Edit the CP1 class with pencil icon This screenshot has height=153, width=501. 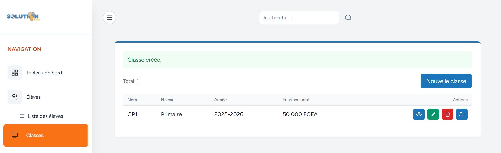click(x=433, y=114)
